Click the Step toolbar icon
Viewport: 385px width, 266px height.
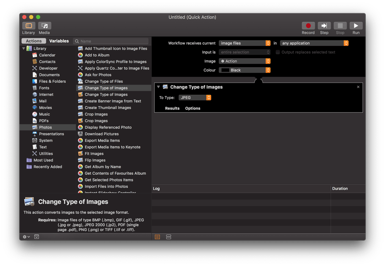(x=324, y=26)
